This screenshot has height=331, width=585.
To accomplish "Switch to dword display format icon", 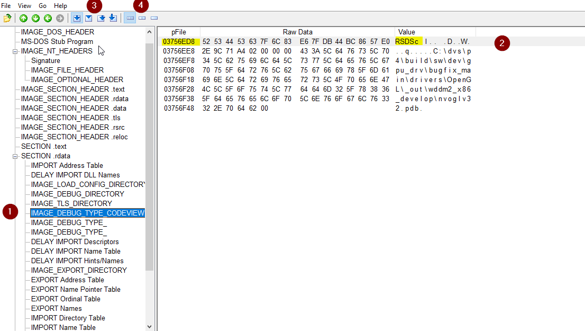I will (x=153, y=17).
